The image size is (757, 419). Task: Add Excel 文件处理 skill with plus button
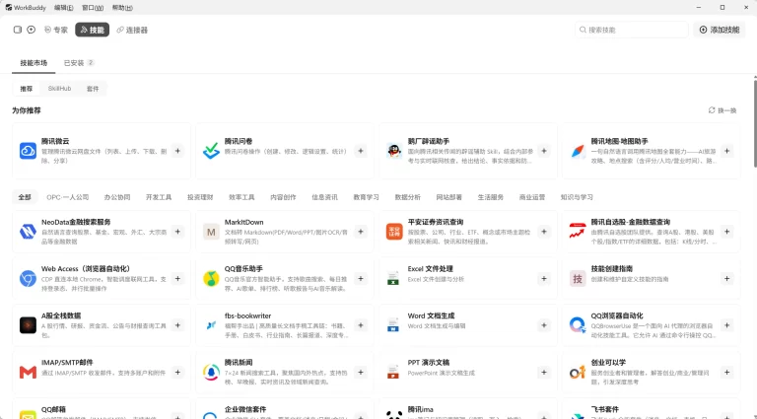(544, 279)
